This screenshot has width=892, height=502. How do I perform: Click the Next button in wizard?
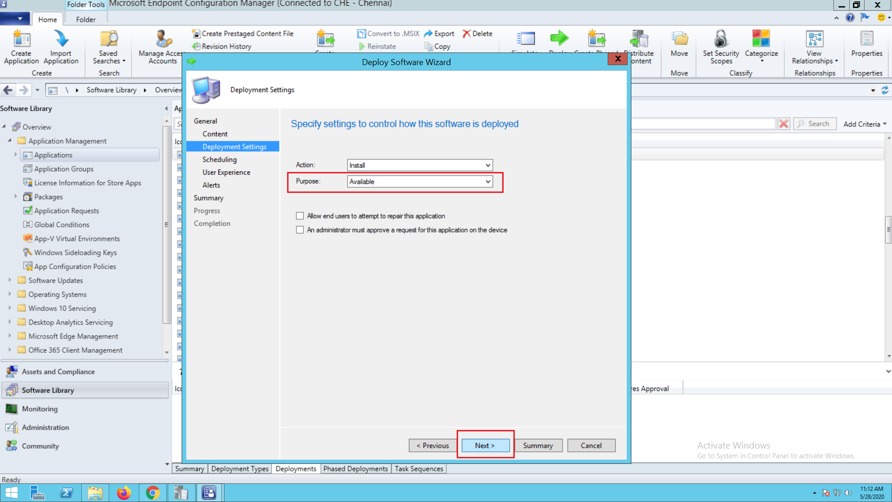coord(485,445)
